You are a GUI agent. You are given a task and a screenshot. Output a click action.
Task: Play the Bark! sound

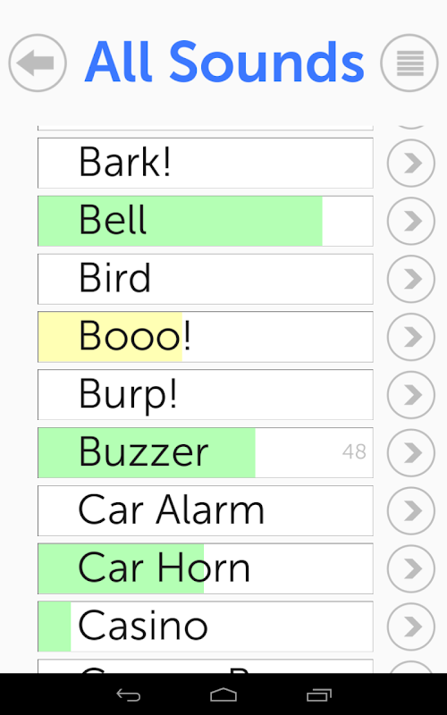206,163
